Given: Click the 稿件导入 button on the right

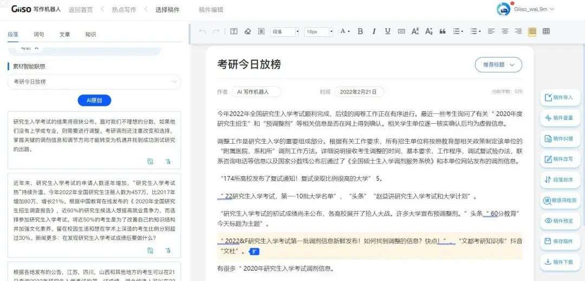Looking at the screenshot, I should pos(559,98).
